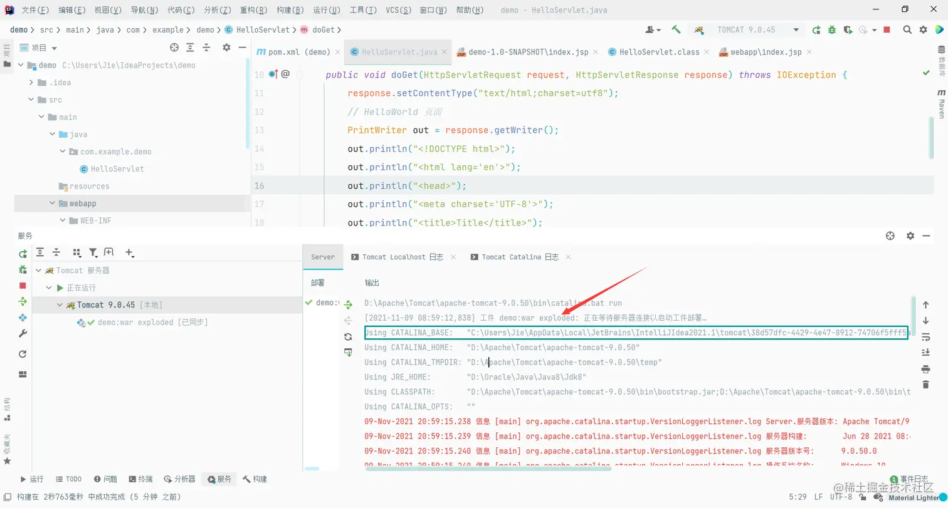The height and width of the screenshot is (508, 948).
Task: Click the Deploy All arrows icon in Services sidebar
Action: (x=23, y=301)
